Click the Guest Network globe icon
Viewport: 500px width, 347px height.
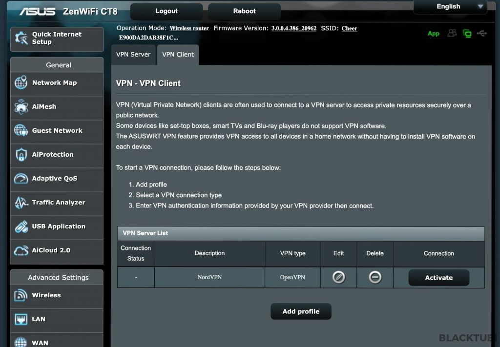pyautogui.click(x=21, y=130)
